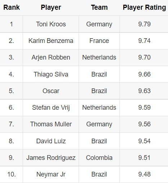This screenshot has height=183, width=168.
Task: Click the Player Rating column header
Action: [x=144, y=8]
